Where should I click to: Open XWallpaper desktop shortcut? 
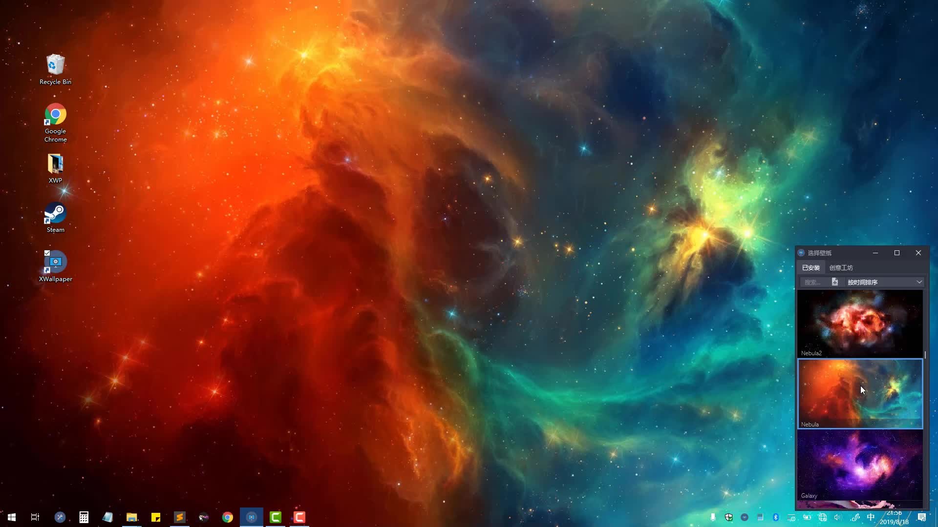click(55, 262)
